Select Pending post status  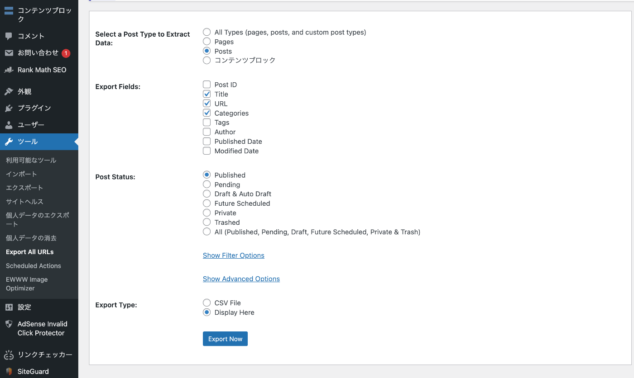coord(207,184)
